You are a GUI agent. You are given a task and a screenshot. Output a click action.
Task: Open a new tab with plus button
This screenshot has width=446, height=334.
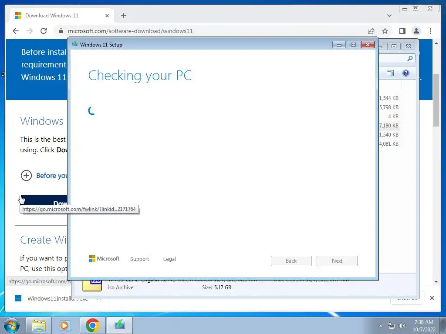123,16
